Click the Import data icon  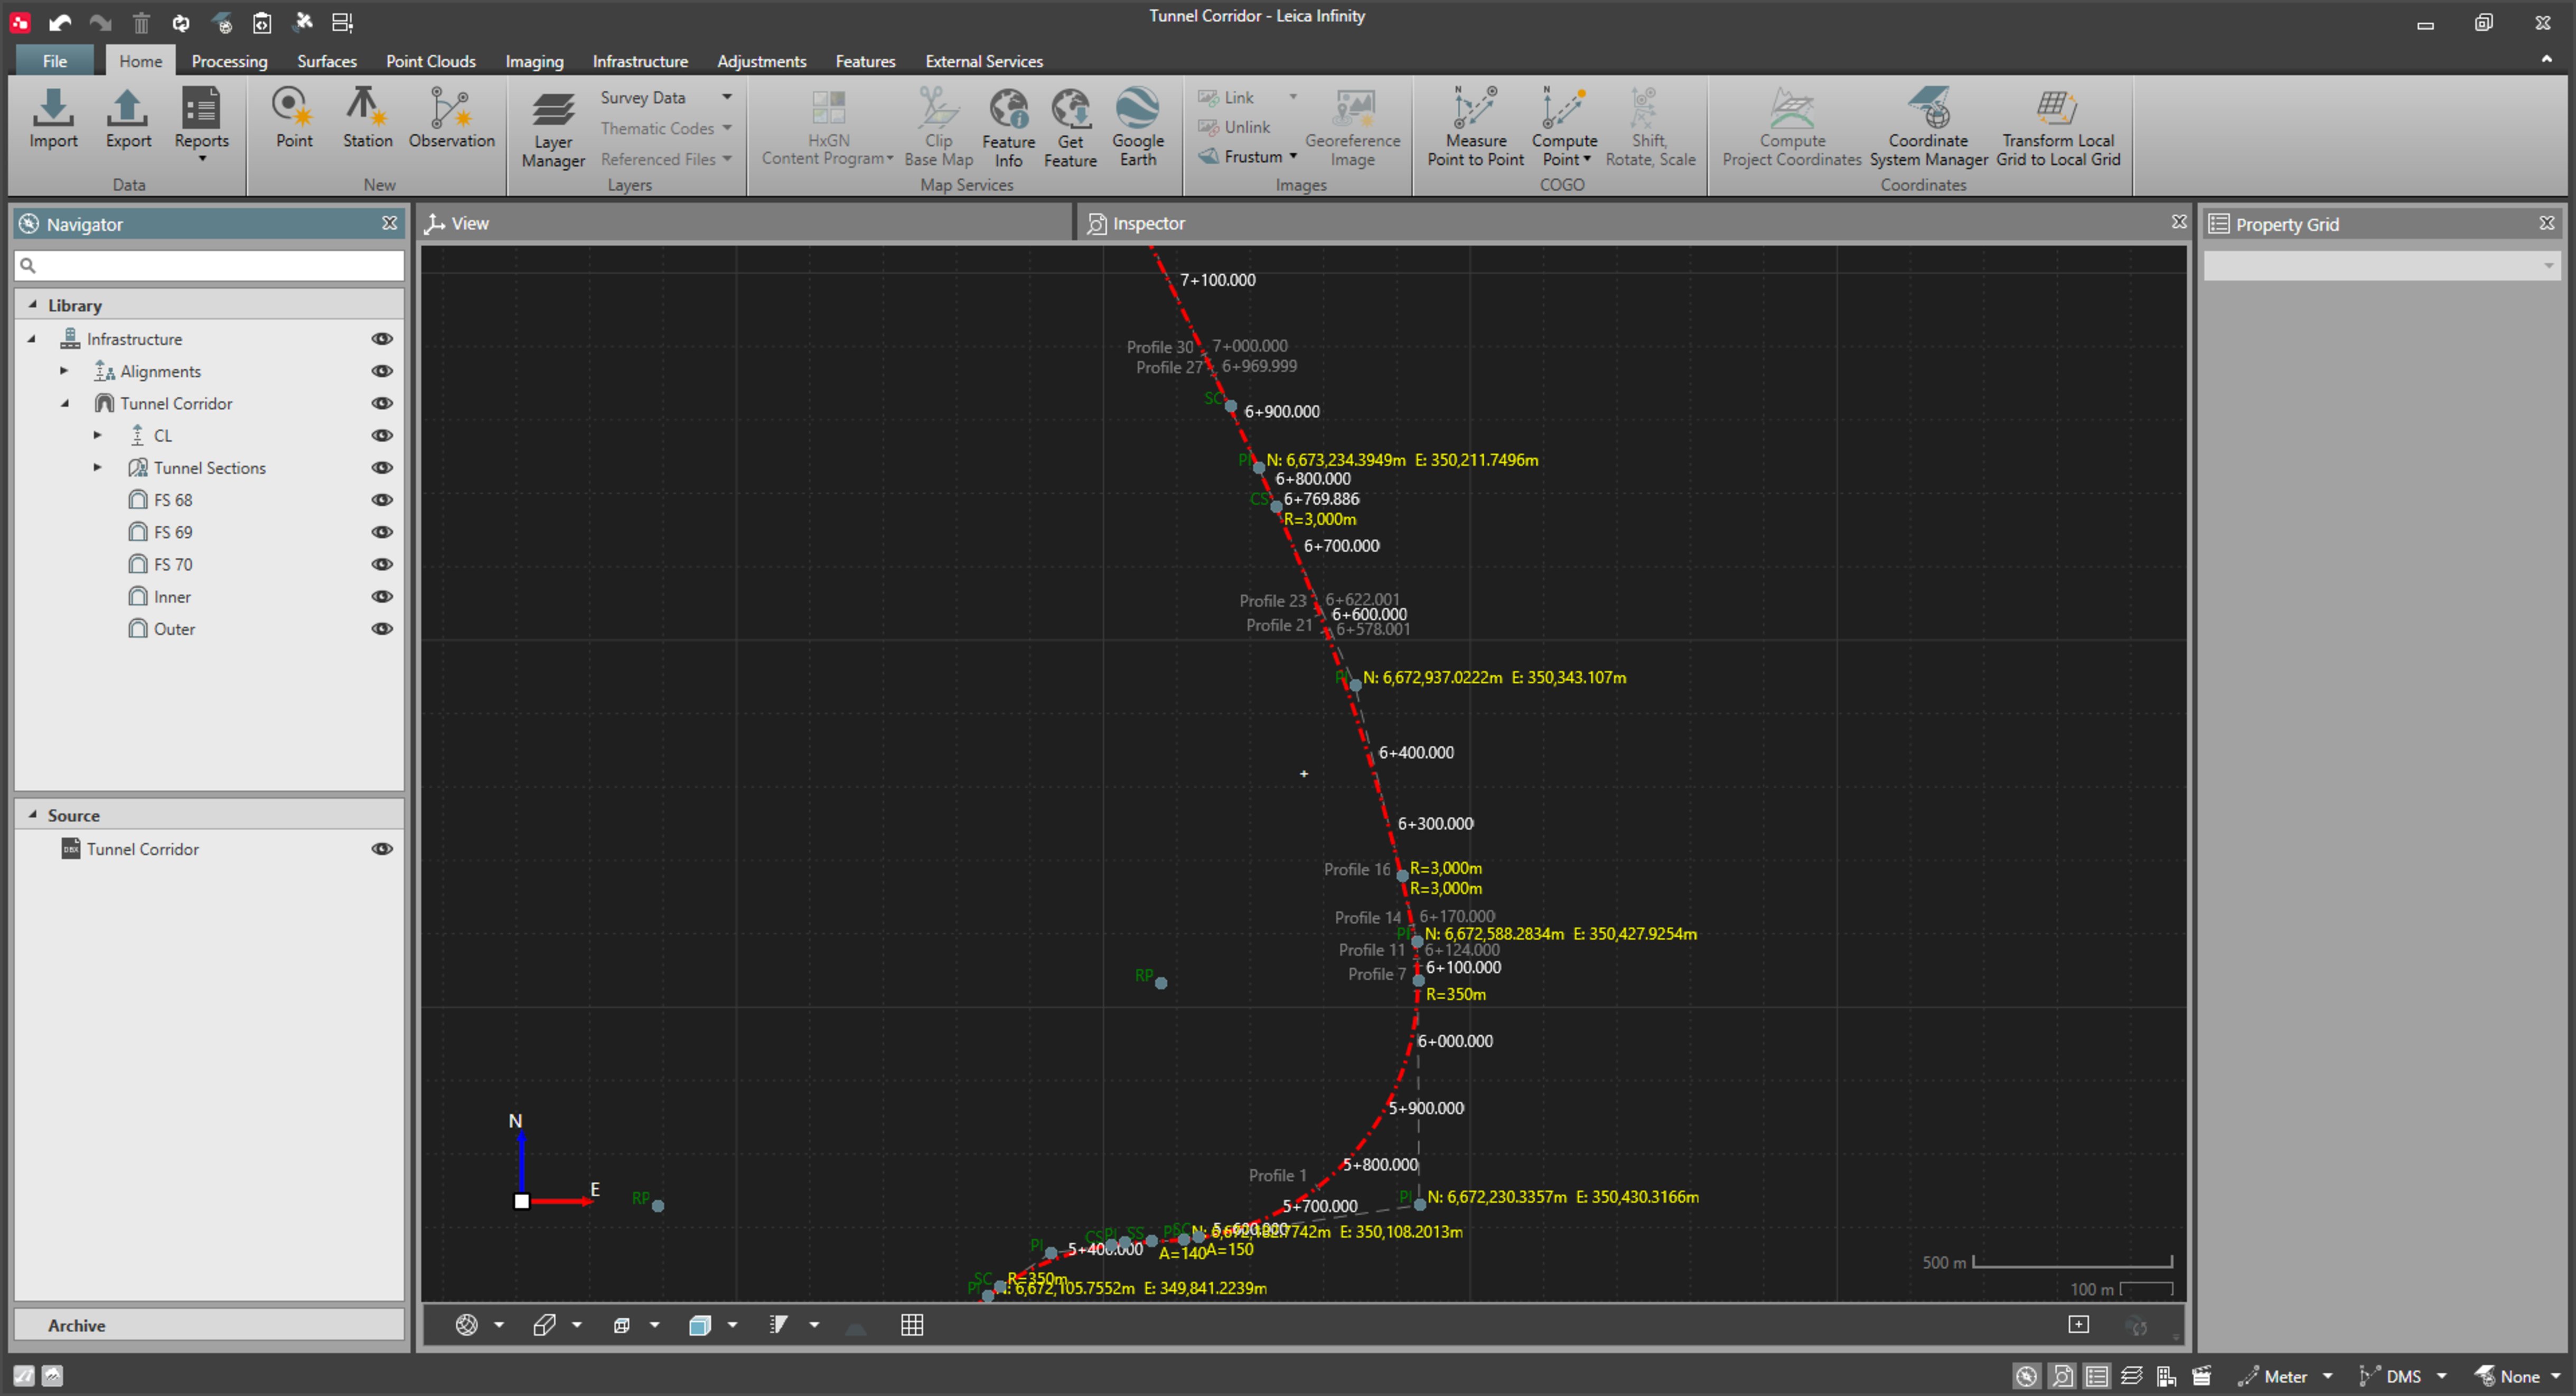[53, 118]
